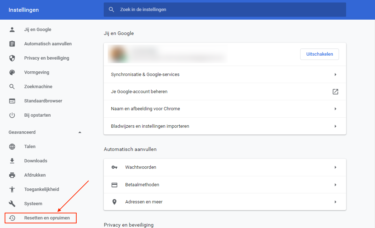Click the location pin icon beside Adressen en meer
This screenshot has width=375, height=228.
[x=114, y=202]
